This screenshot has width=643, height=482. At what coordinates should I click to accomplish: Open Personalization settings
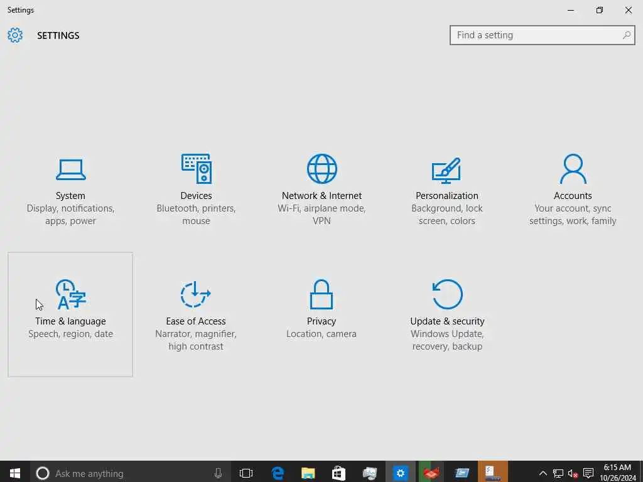tap(447, 190)
